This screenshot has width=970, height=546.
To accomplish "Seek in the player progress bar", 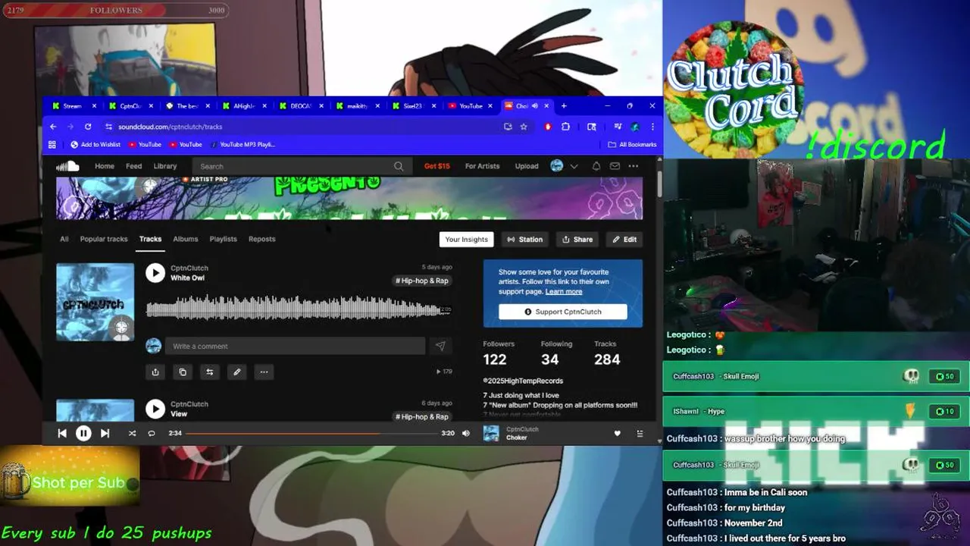I will pyautogui.click(x=311, y=433).
